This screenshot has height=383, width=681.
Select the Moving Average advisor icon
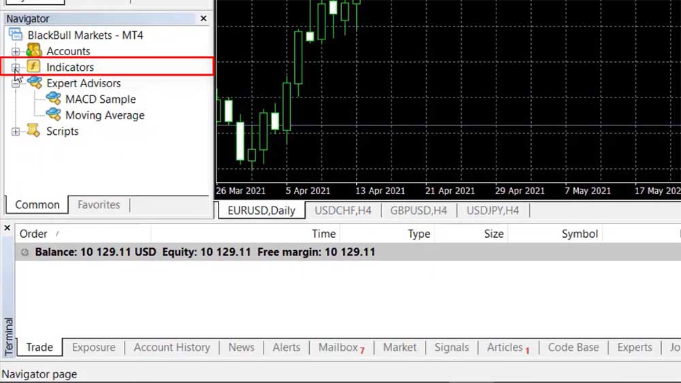[53, 115]
